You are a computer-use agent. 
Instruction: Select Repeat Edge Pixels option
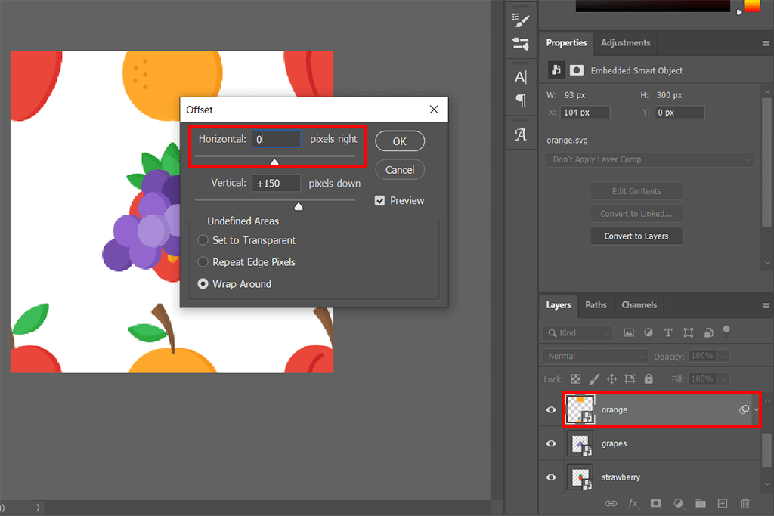tap(203, 262)
